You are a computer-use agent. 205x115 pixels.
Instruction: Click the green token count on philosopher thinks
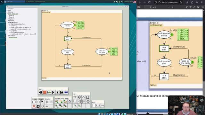point(75,25)
